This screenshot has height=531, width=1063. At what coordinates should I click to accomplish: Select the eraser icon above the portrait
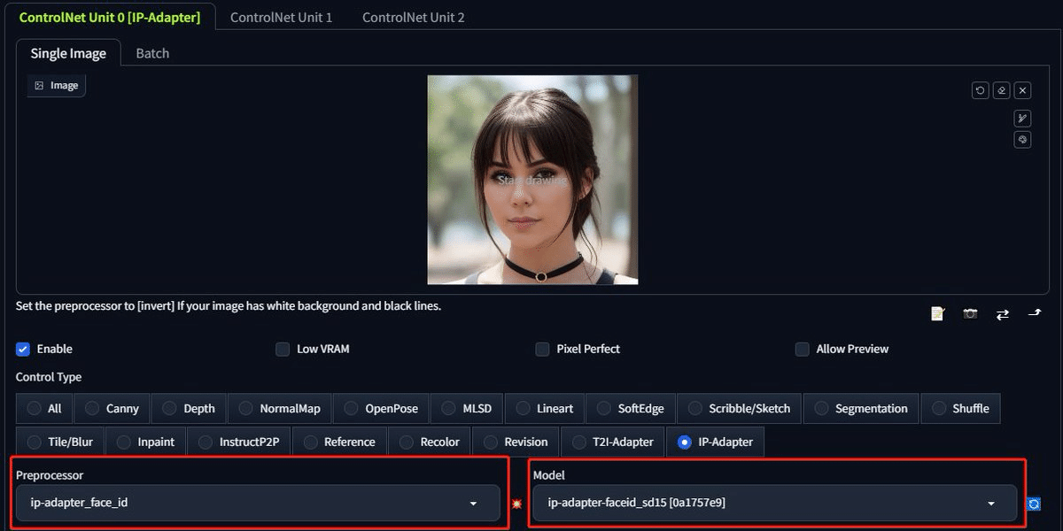(x=1001, y=89)
